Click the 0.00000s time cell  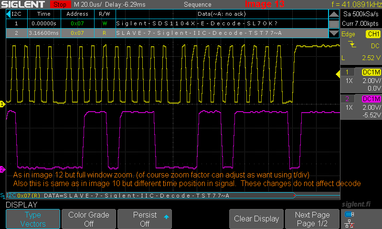(x=44, y=23)
